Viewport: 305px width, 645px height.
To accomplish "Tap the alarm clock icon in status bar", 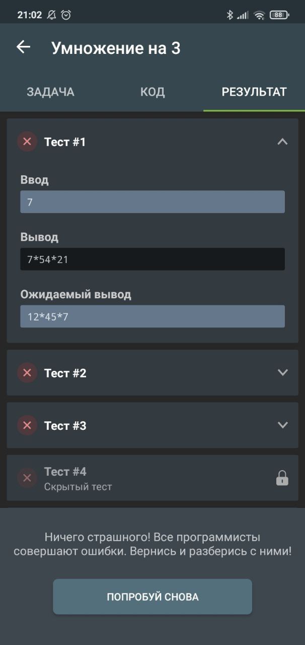I will click(x=66, y=15).
